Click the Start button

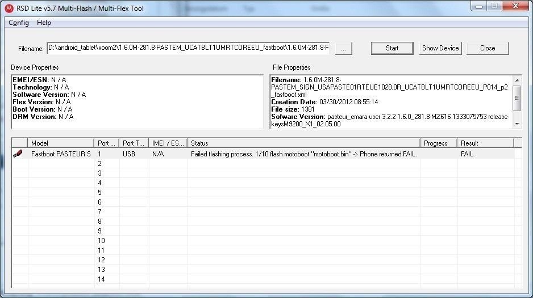point(392,48)
